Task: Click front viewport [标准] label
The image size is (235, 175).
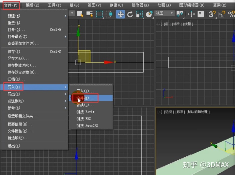Action: click(x=177, y=24)
